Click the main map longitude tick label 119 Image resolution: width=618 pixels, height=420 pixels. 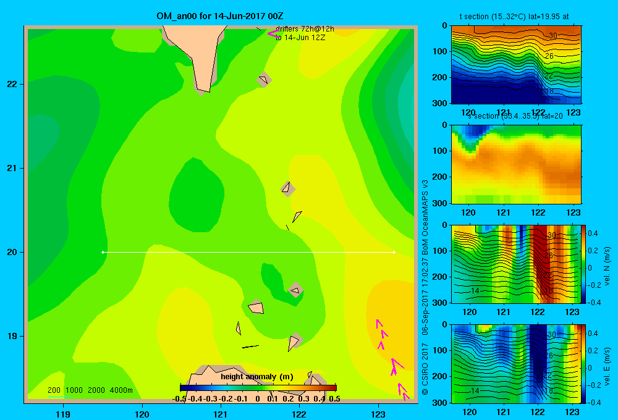point(63,414)
